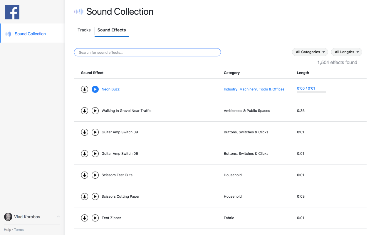This screenshot has height=235, width=376.
Task: Collapse the Vlad Korobov account section
Action: pos(58,217)
